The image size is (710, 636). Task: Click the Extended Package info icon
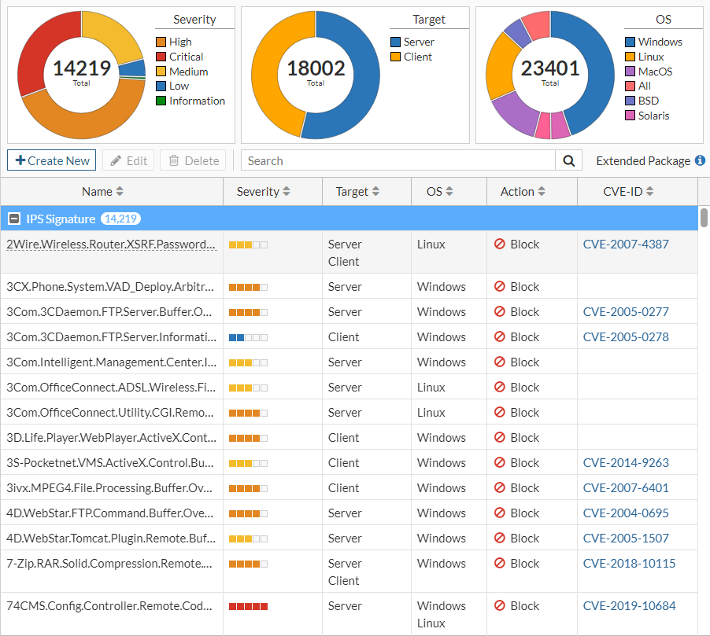point(700,160)
